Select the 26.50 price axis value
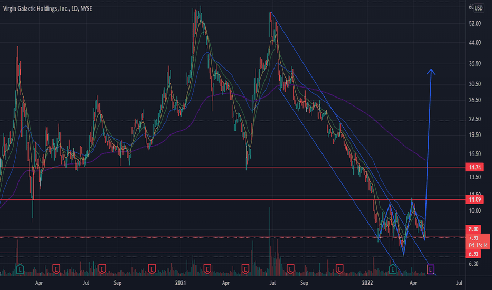Viewport: 492px width, 290px height. [x=475, y=100]
